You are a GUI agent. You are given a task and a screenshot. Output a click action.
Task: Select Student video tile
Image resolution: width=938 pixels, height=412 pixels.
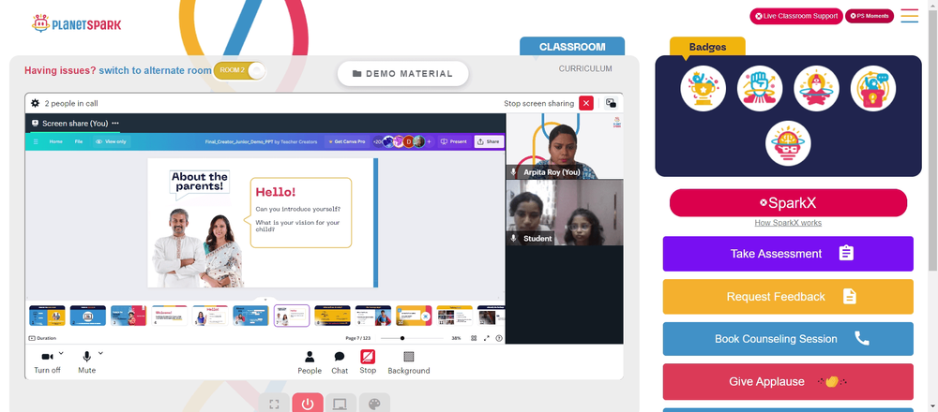(x=564, y=213)
